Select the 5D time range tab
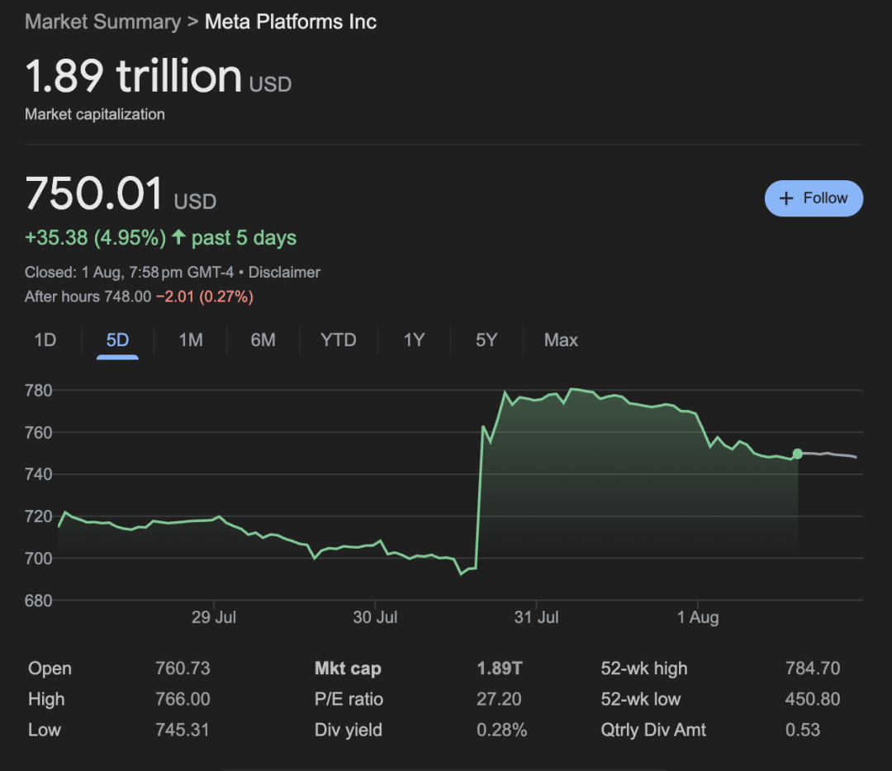892x771 pixels. click(117, 340)
